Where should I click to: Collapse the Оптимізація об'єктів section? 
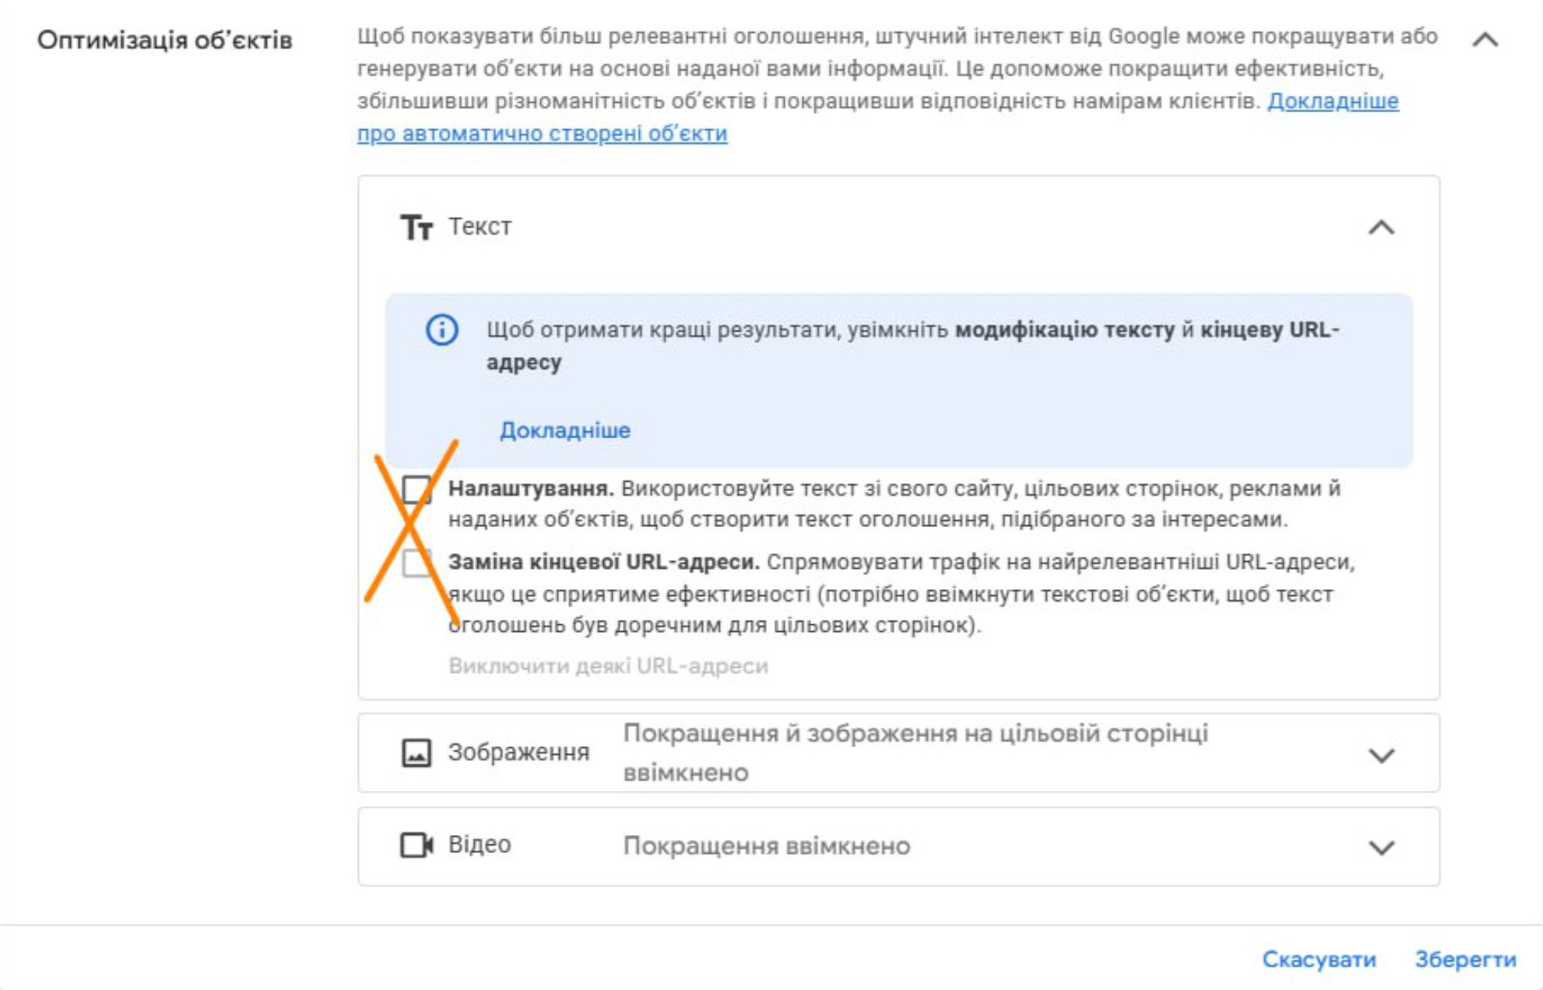click(x=1485, y=40)
